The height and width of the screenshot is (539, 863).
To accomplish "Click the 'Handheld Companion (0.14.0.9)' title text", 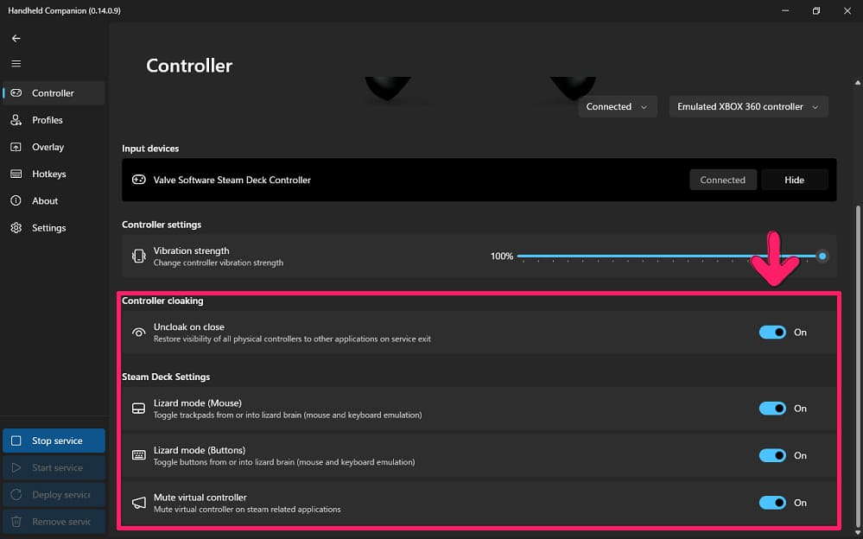I will pos(64,10).
